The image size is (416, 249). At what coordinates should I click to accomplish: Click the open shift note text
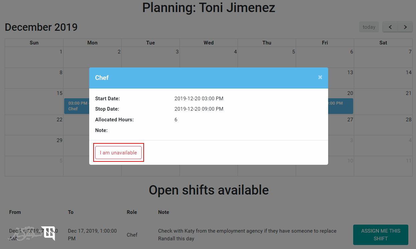click(247, 235)
